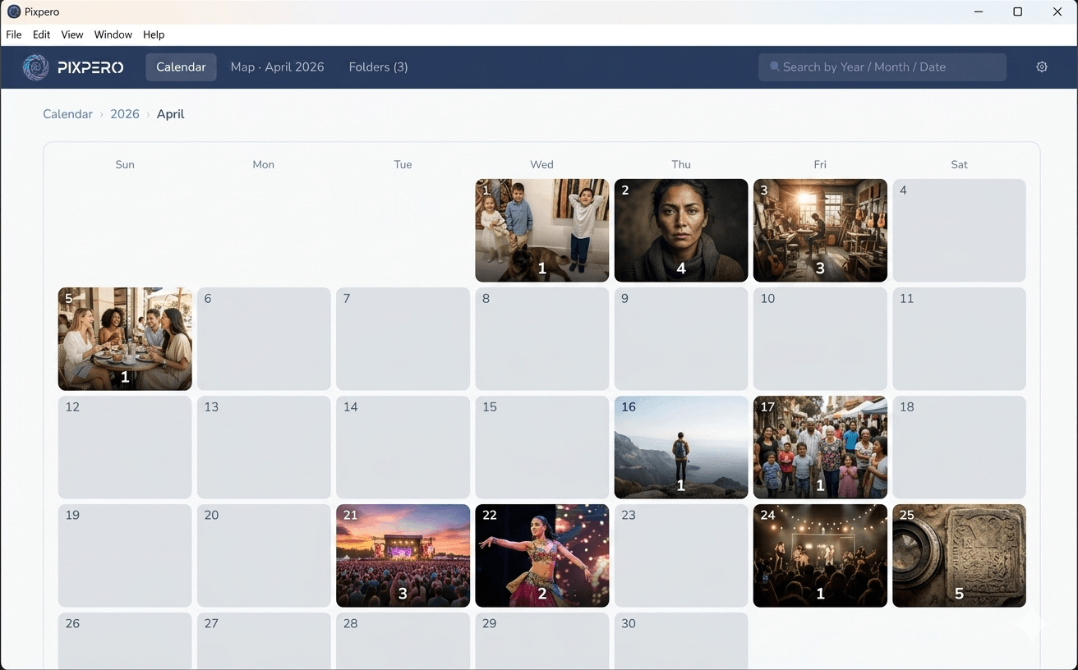
Task: Go to 2026 breadcrumb link
Action: pos(125,114)
